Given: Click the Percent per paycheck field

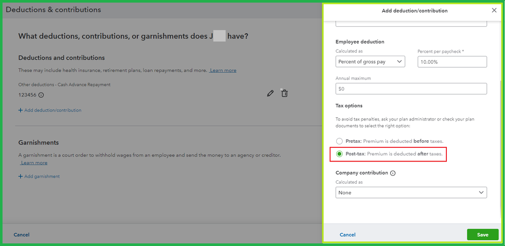Looking at the screenshot, I should pyautogui.click(x=452, y=62).
